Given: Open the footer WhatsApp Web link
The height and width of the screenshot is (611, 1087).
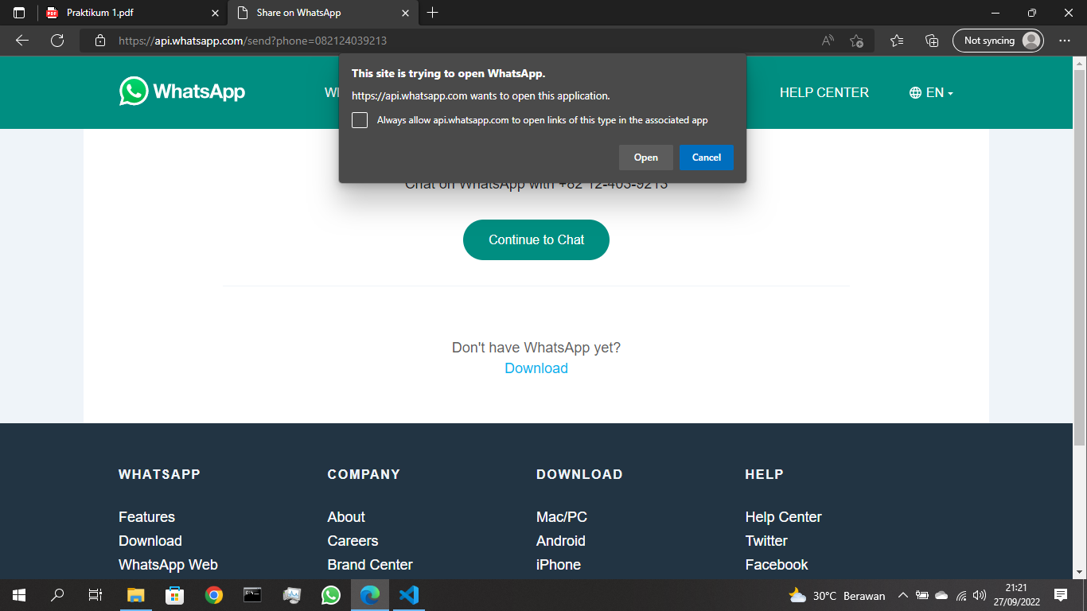Looking at the screenshot, I should pyautogui.click(x=168, y=565).
